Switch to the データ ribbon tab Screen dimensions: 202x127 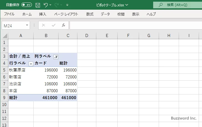[105, 14]
